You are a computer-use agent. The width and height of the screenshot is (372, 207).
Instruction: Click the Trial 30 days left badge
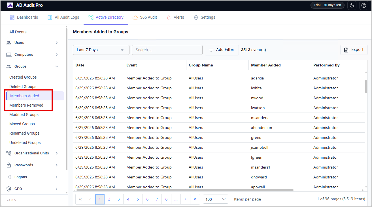328,5
